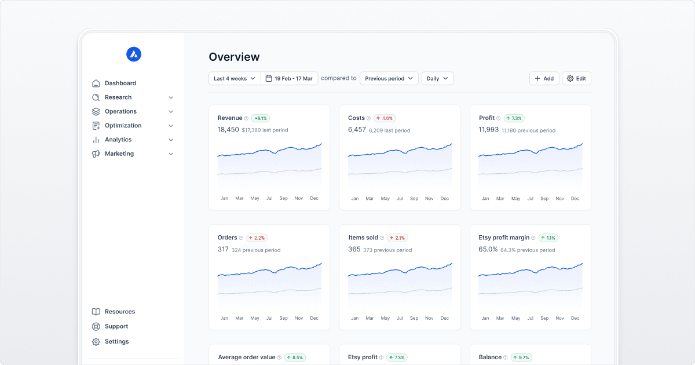The height and width of the screenshot is (365, 695).
Task: Click the 65.0% profit margin value
Action: [x=488, y=250]
